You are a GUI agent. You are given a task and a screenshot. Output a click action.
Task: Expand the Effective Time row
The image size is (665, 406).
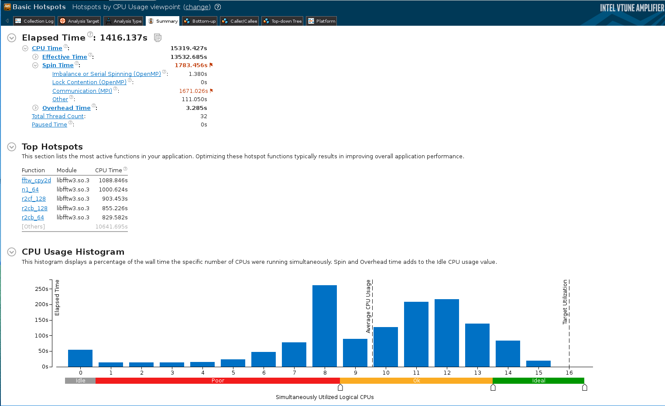[x=35, y=57]
